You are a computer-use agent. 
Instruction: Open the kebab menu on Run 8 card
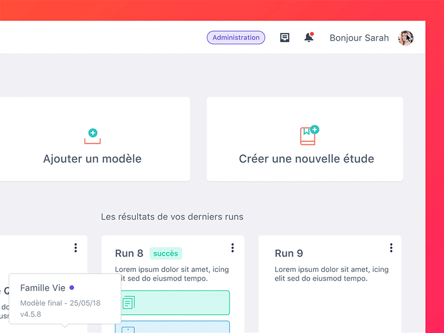pyautogui.click(x=233, y=248)
